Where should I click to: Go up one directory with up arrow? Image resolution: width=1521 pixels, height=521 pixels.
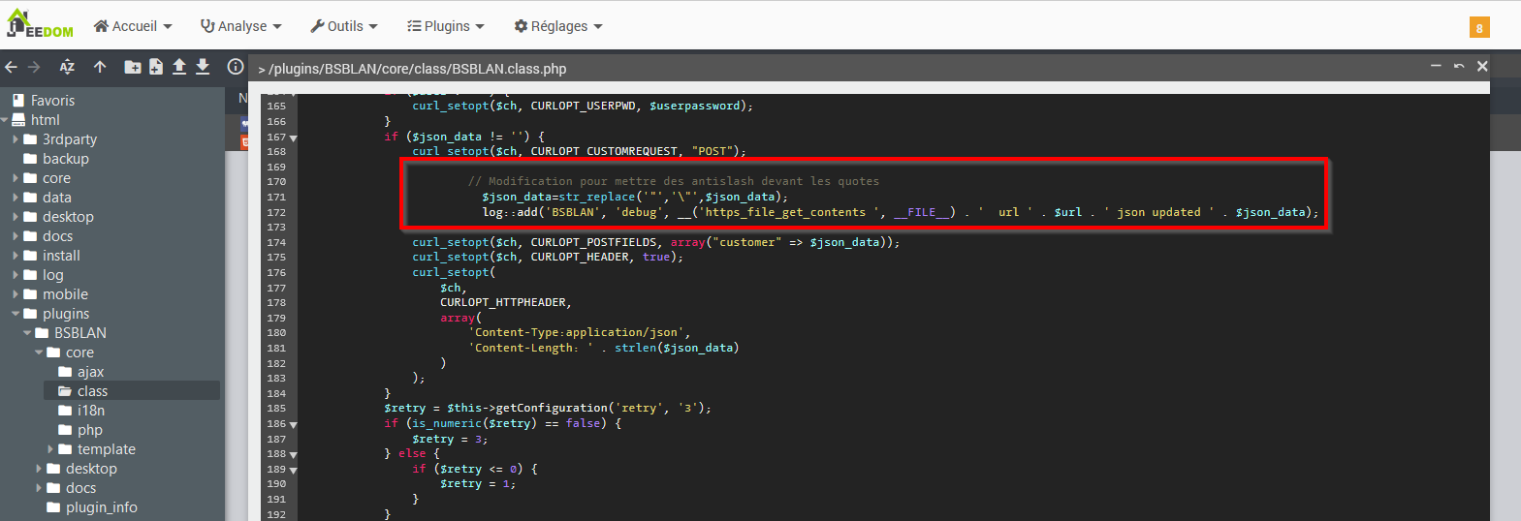[x=100, y=67]
